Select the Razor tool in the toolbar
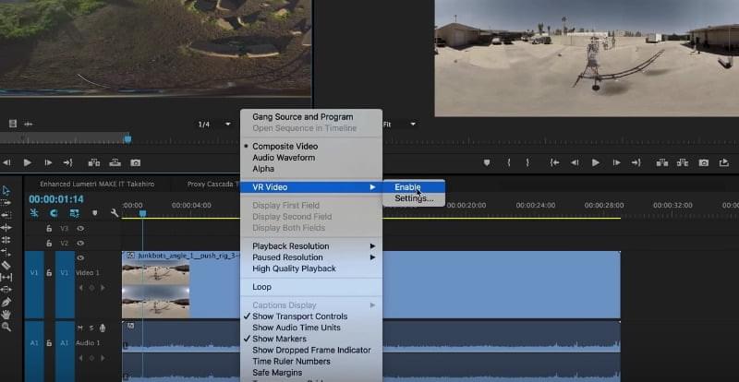This screenshot has width=739, height=382. click(6, 265)
